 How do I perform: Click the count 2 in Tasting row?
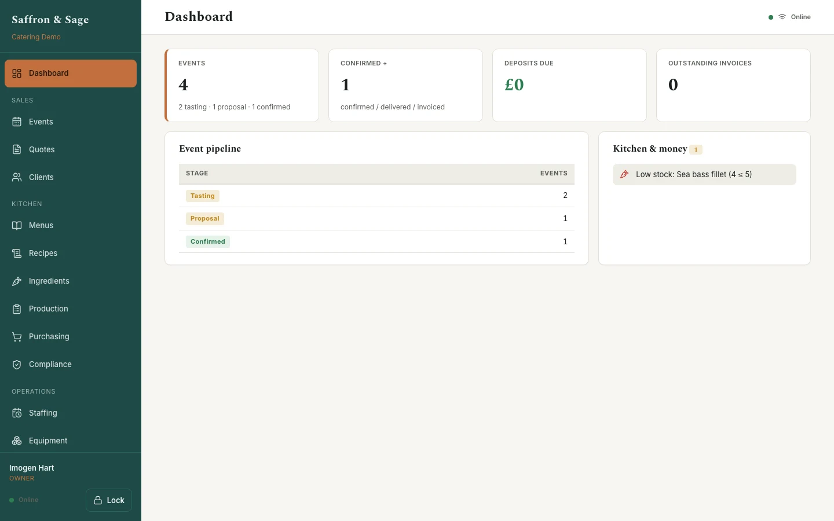(x=565, y=196)
